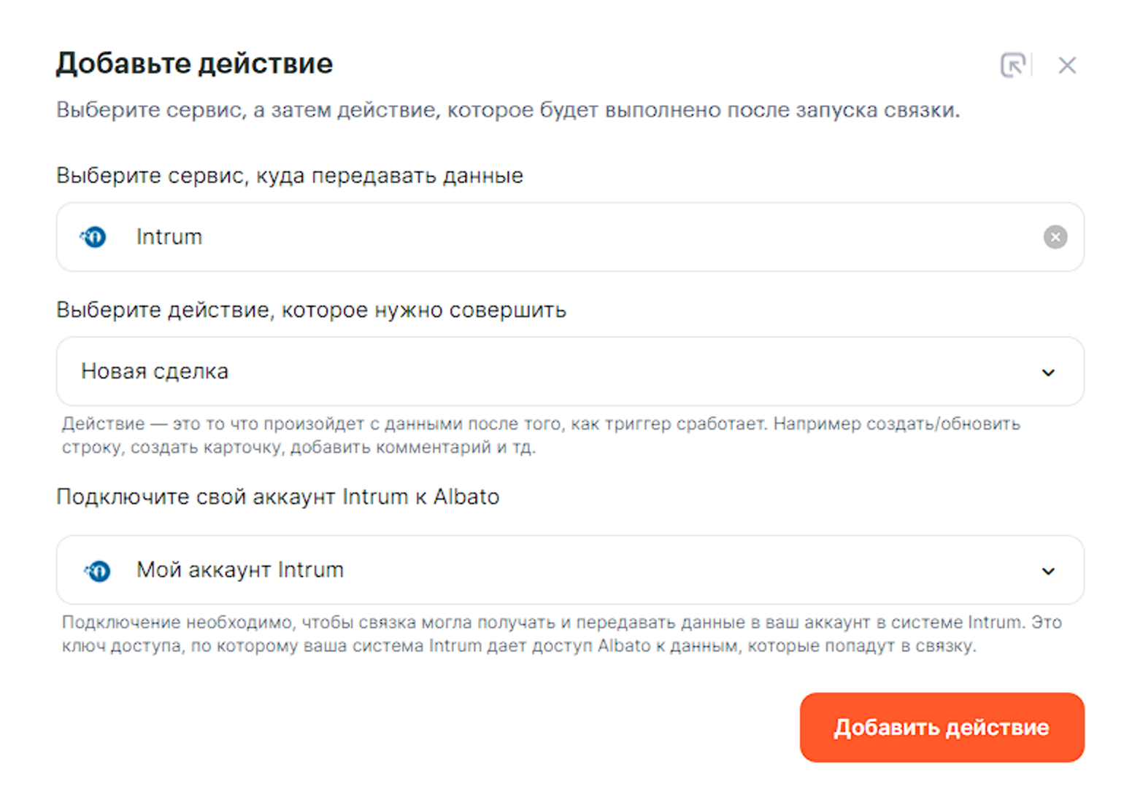This screenshot has height=797, width=1124.
Task: Click the empty middle of the service field
Action: pos(584,237)
